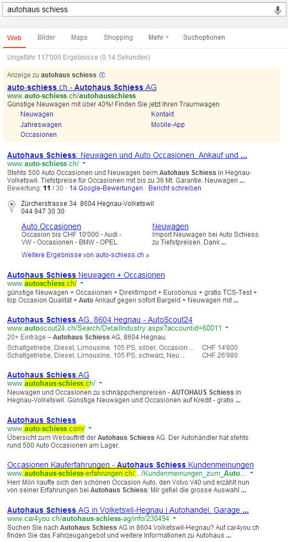Open result Autohaus Schiess Neuwagen + Occasionen
The image size is (288, 542).
click(86, 275)
